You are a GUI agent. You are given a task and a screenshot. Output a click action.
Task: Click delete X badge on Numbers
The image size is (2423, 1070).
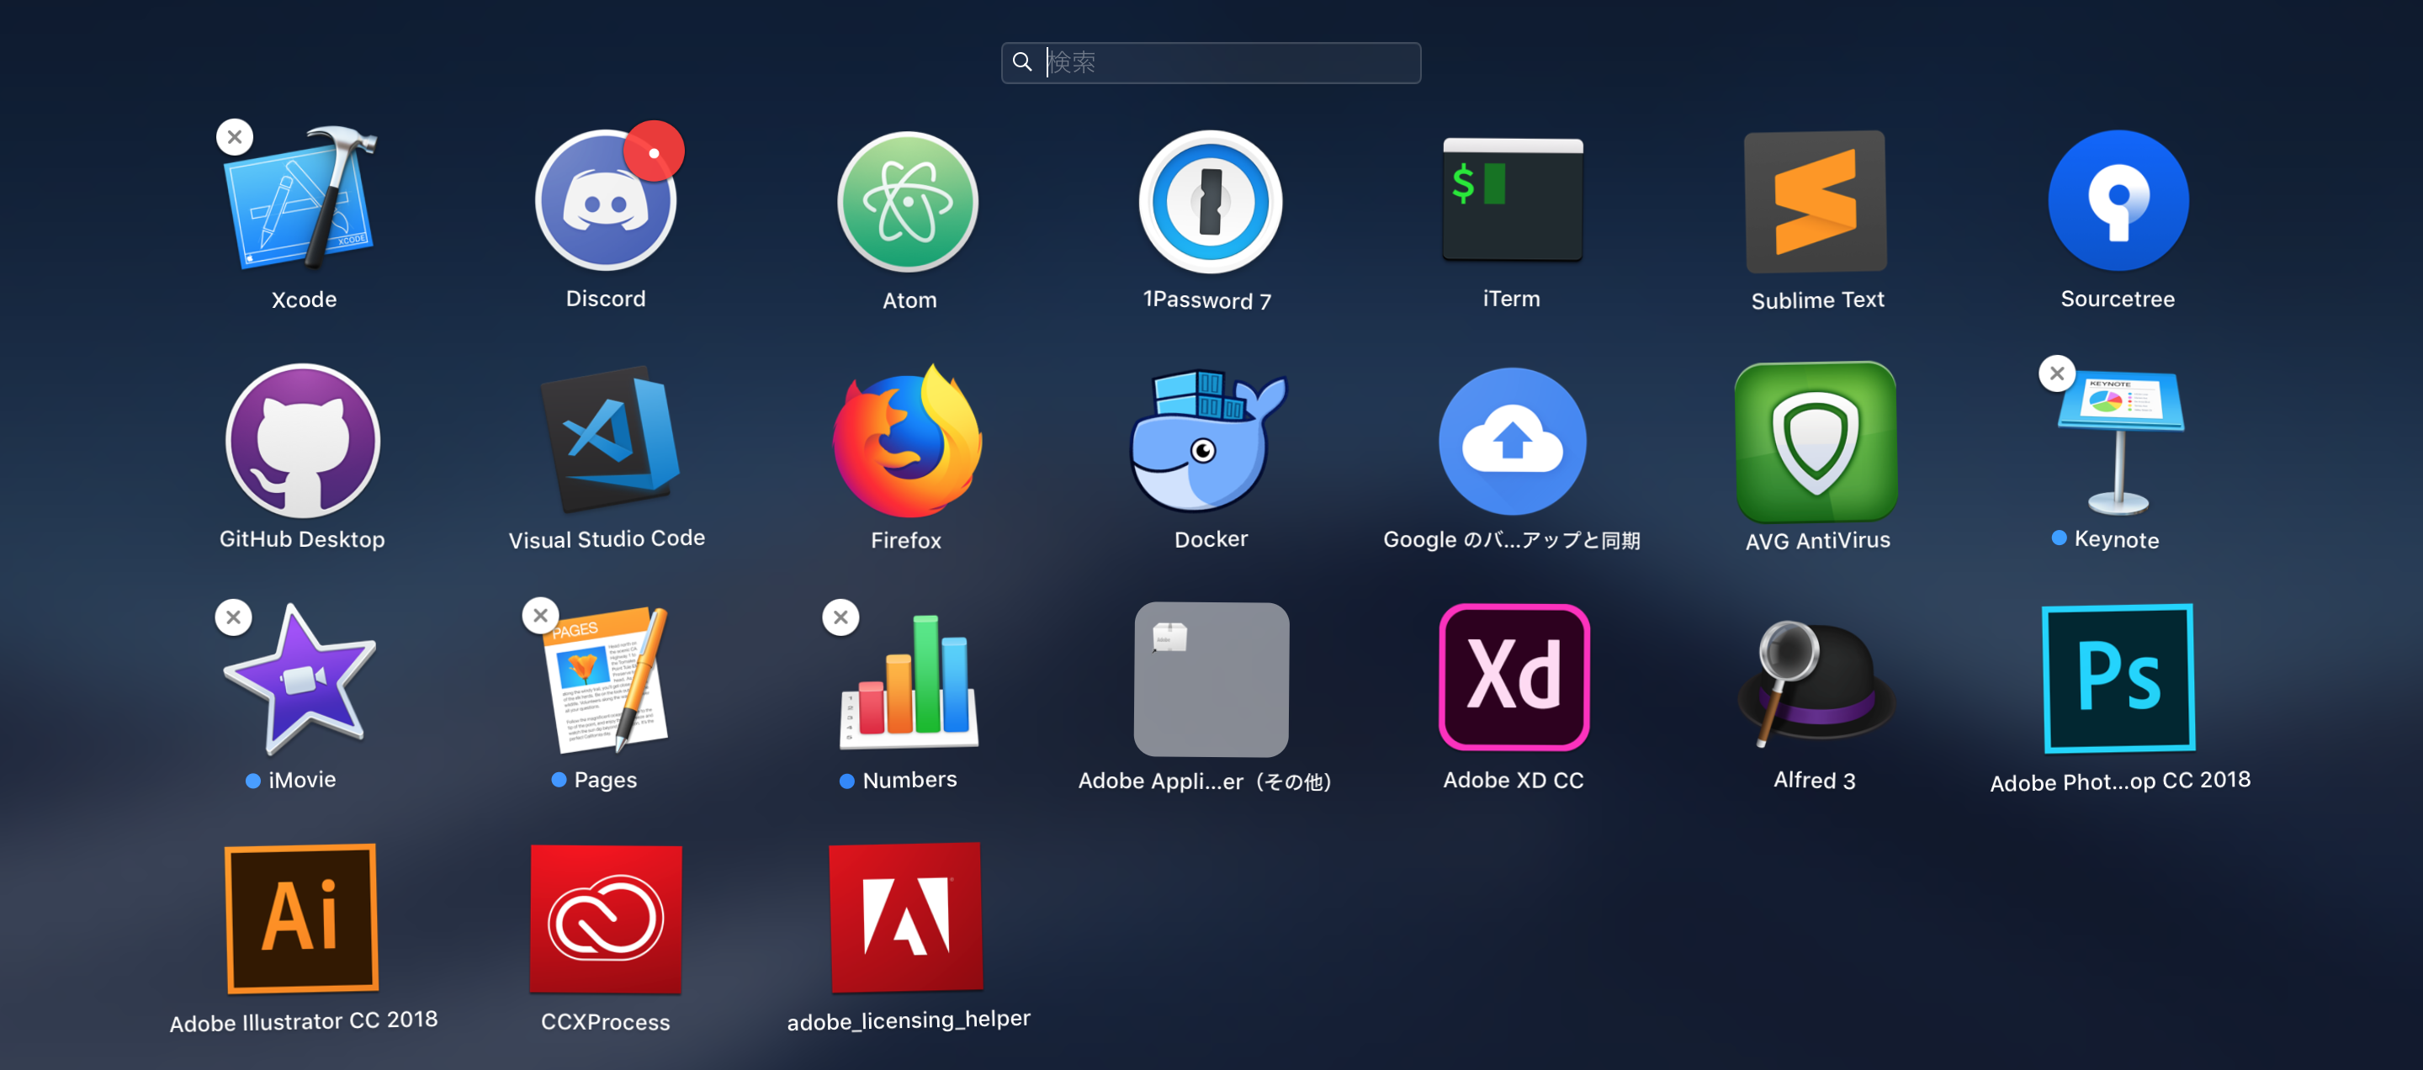click(840, 617)
